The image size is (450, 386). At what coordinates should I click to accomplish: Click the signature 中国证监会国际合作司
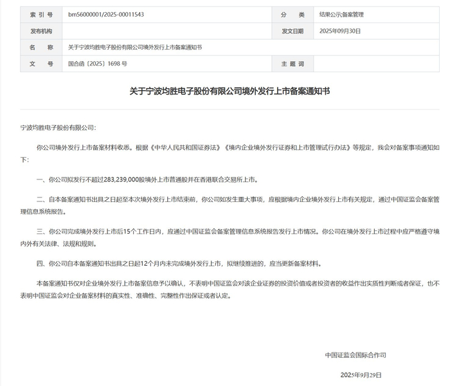tap(355, 355)
